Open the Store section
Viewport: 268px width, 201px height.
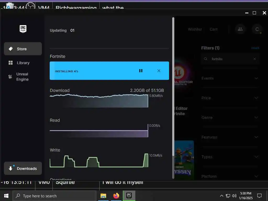(x=23, y=49)
